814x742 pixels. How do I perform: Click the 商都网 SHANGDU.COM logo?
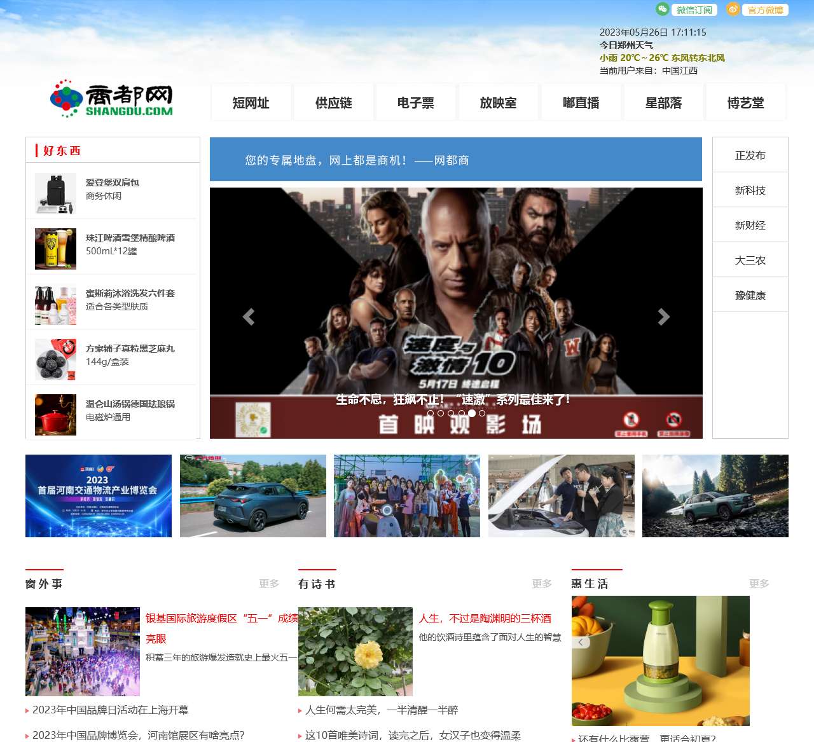(x=111, y=99)
